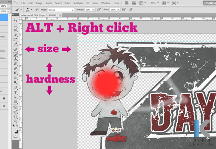Select the Spot Healing Brush tool
The height and width of the screenshot is (149, 216).
click(x=15, y=49)
